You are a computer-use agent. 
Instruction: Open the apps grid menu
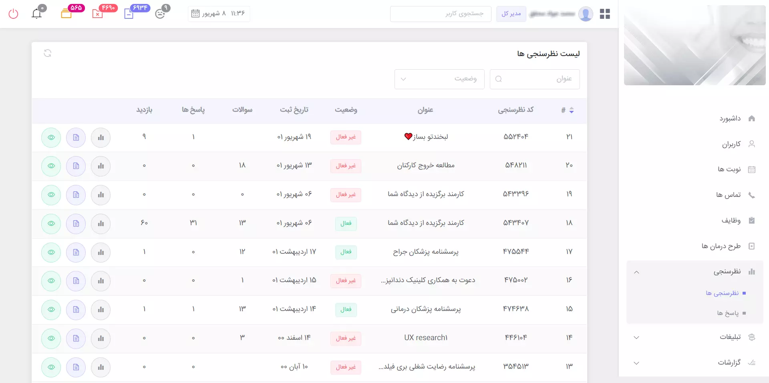pos(604,13)
